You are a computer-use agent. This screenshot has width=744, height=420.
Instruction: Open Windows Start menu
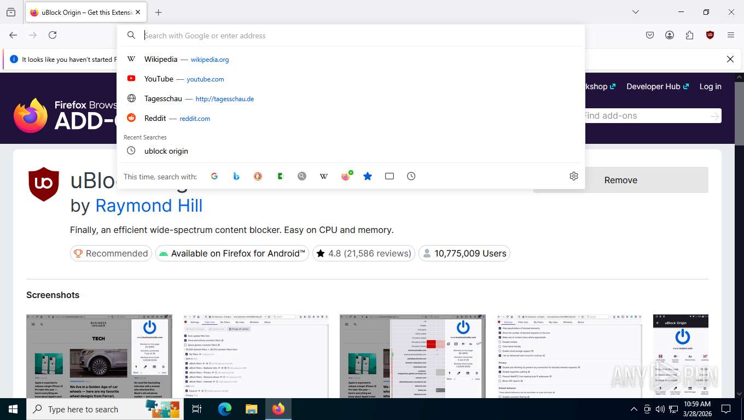[13, 409]
